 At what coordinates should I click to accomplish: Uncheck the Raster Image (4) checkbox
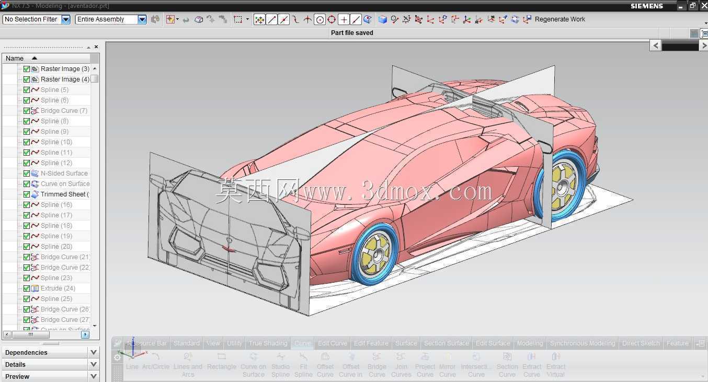(27, 79)
